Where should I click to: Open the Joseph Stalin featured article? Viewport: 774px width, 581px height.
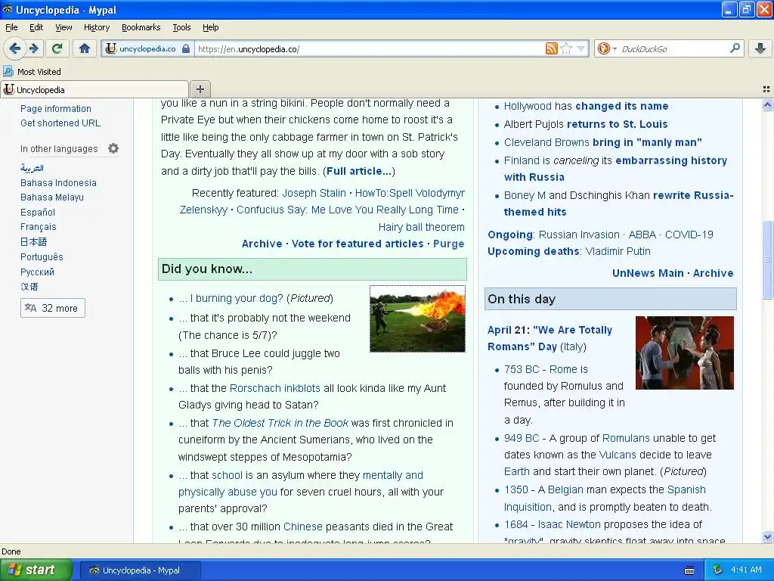(x=314, y=193)
